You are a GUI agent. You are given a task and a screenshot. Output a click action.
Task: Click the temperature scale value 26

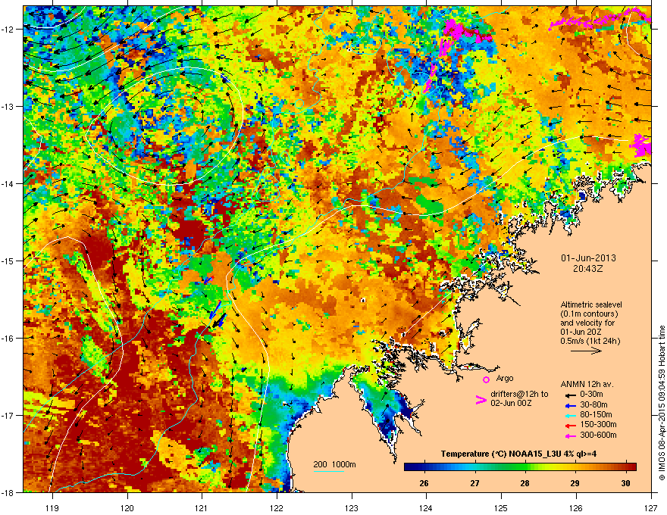point(424,483)
